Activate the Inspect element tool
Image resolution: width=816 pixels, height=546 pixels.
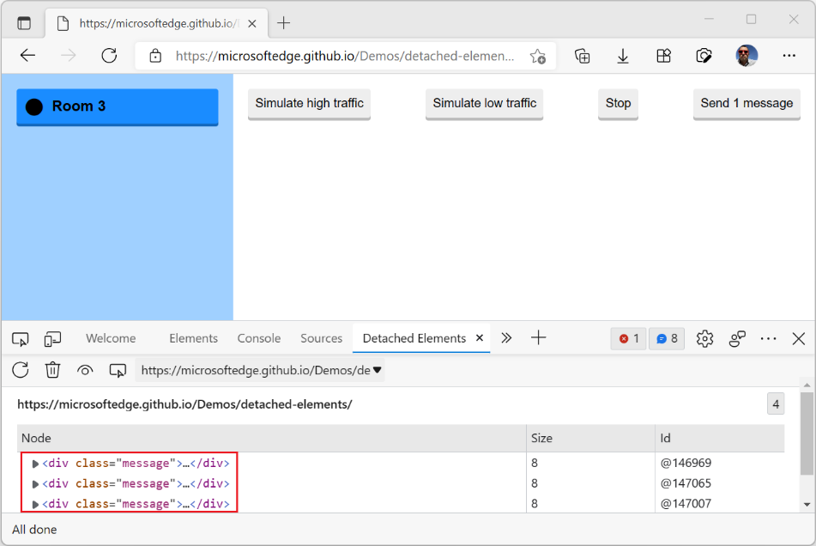(x=21, y=338)
